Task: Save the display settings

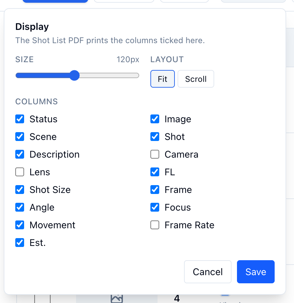Action: click(x=256, y=272)
